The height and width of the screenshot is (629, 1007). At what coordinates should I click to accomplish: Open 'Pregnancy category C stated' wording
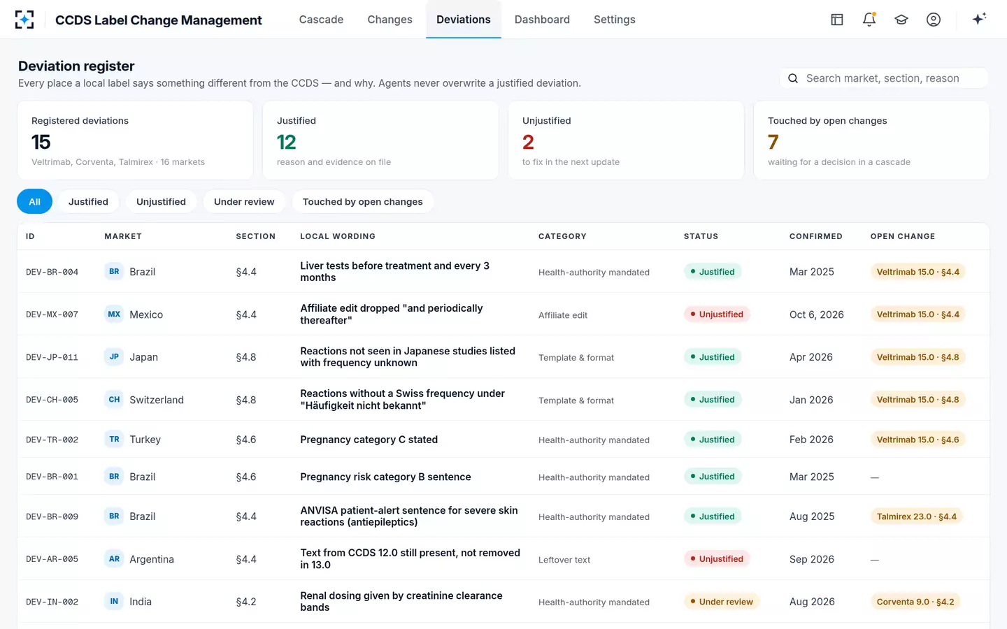(369, 440)
